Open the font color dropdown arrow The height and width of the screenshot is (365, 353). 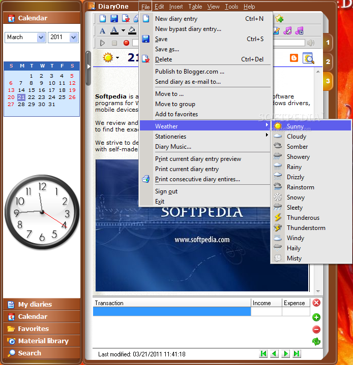click(x=123, y=30)
